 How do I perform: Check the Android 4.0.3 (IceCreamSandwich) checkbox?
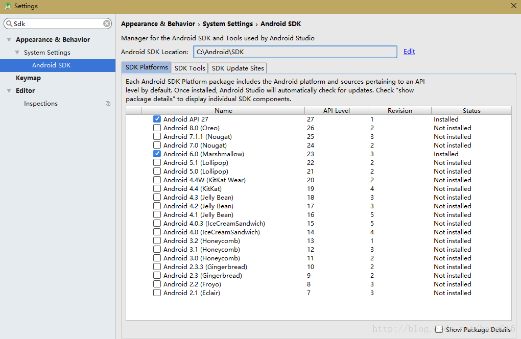coord(157,223)
